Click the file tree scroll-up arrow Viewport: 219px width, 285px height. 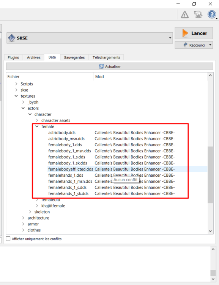pos(210,75)
